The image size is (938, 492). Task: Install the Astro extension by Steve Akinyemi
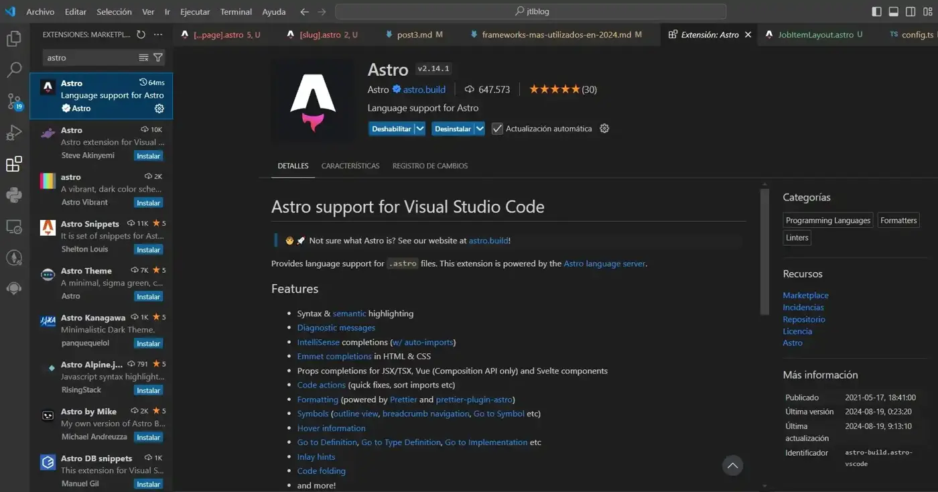(x=149, y=156)
